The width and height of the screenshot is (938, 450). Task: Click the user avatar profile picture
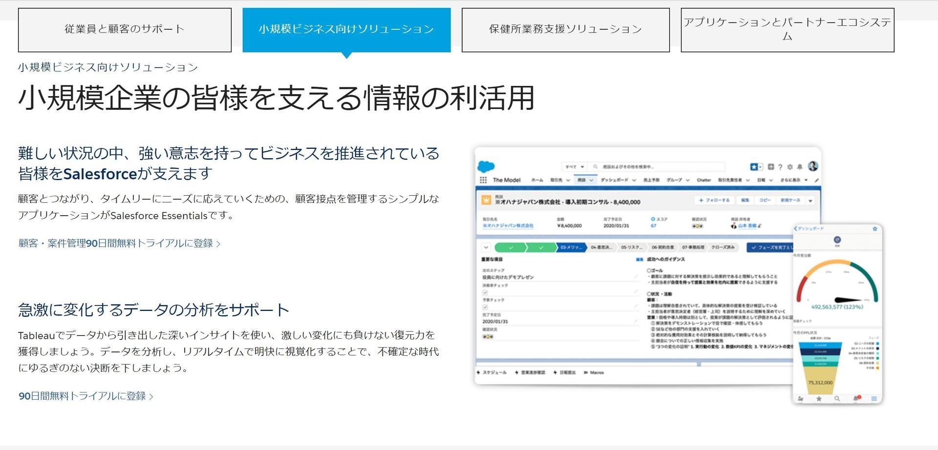813,166
